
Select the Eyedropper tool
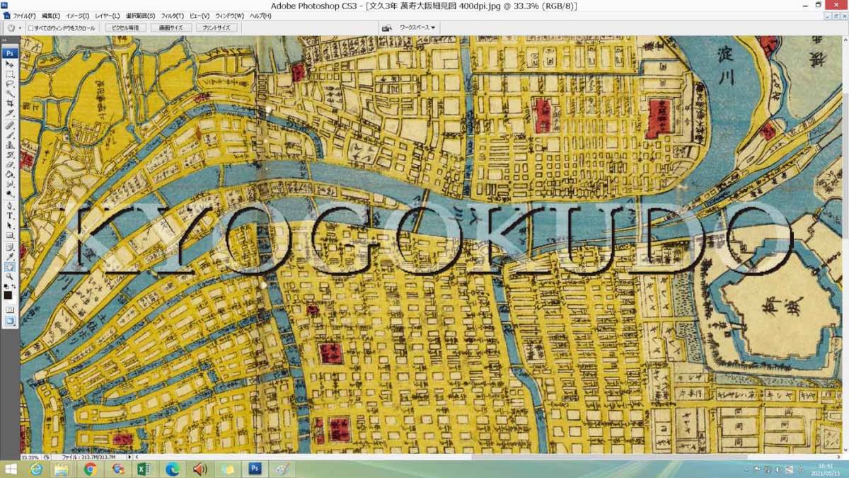click(x=10, y=256)
